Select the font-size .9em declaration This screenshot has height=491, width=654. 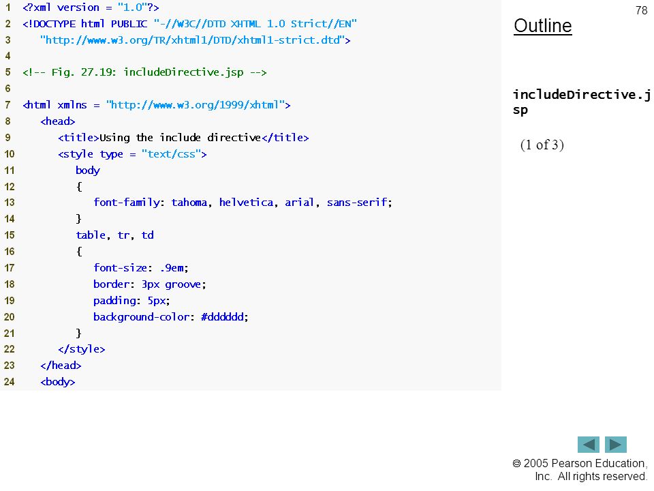pos(141,267)
